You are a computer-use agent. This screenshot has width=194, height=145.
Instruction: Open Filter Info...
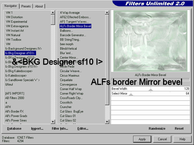tap(60, 128)
